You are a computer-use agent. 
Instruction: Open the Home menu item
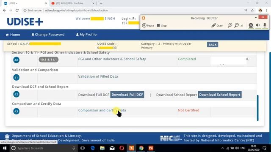(13, 35)
